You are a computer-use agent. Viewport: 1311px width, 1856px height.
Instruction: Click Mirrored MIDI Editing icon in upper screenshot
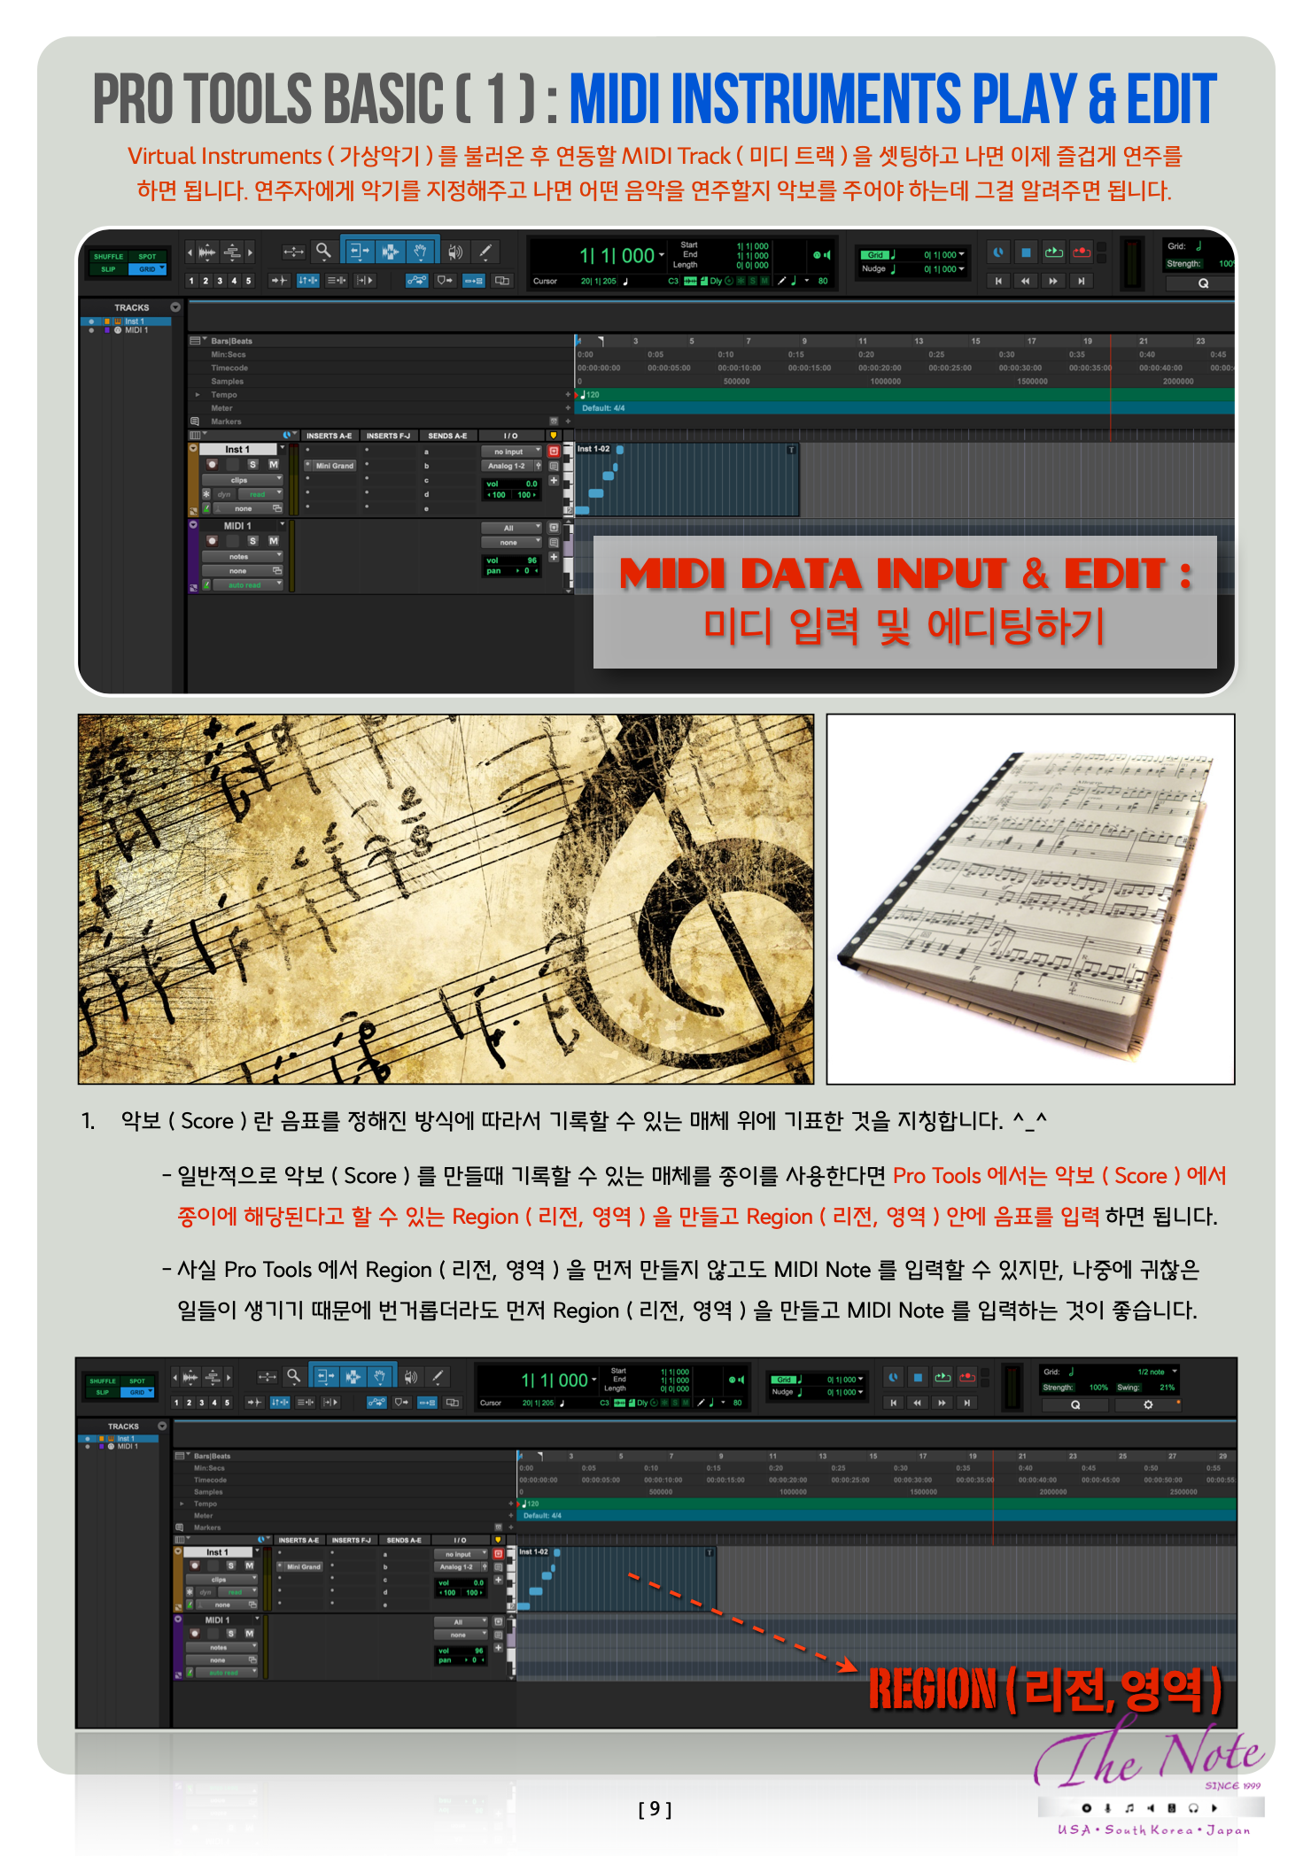pyautogui.click(x=474, y=281)
